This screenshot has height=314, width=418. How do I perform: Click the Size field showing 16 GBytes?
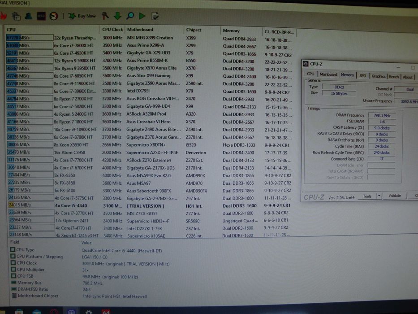339,93
